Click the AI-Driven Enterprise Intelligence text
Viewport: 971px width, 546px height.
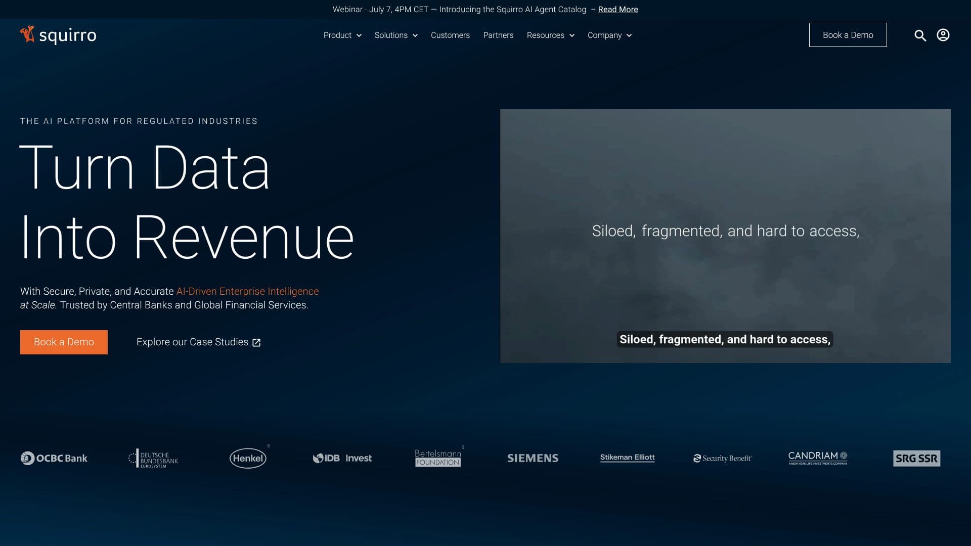point(247,292)
